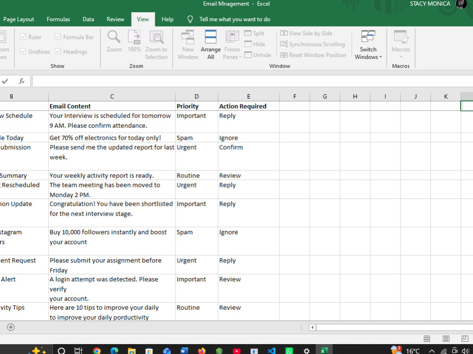The height and width of the screenshot is (354, 473).
Task: Click Synchronous Scrolling
Action: tap(312, 44)
